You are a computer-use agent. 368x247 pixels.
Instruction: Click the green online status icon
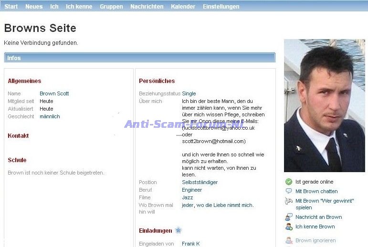288,182
